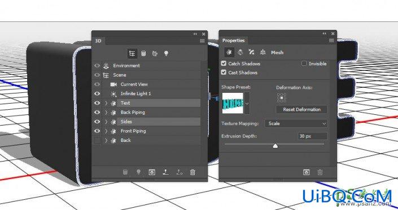The image size is (398, 210).
Task: Add new light to scene
Action: click(x=138, y=172)
